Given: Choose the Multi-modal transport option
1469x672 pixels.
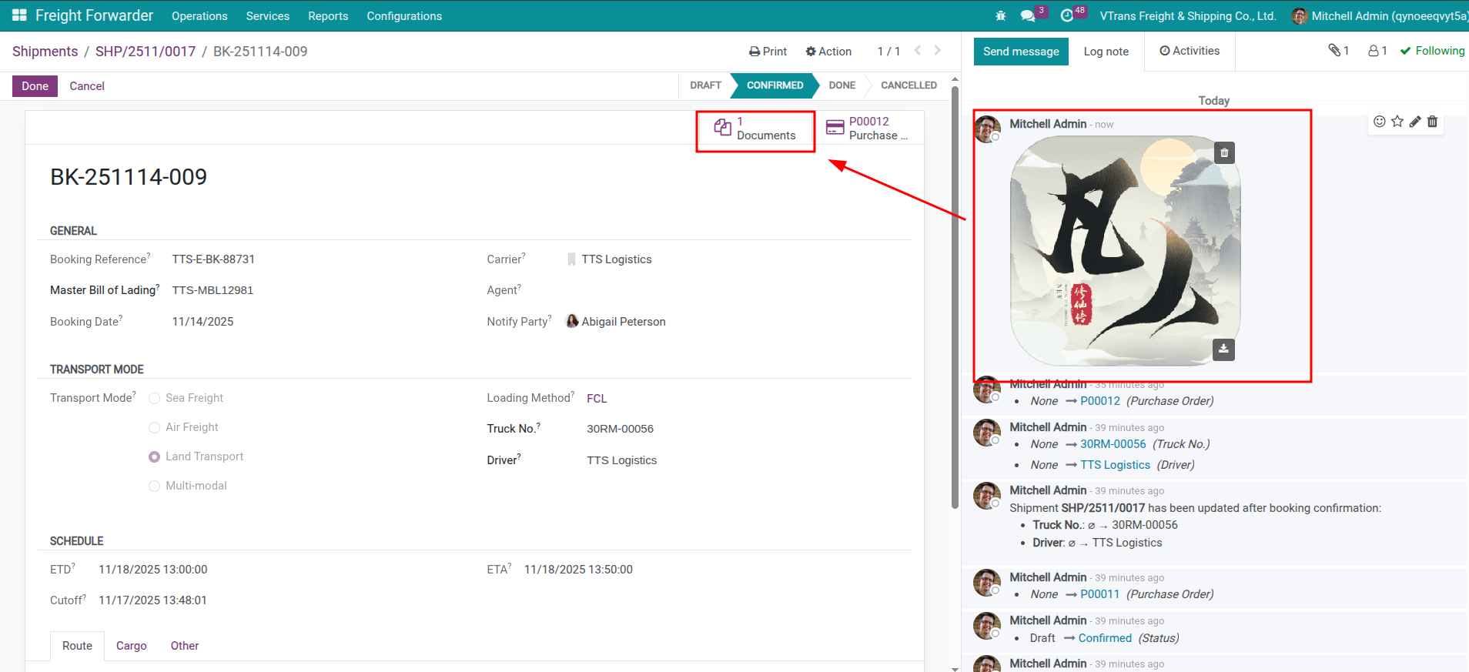Looking at the screenshot, I should pos(155,486).
